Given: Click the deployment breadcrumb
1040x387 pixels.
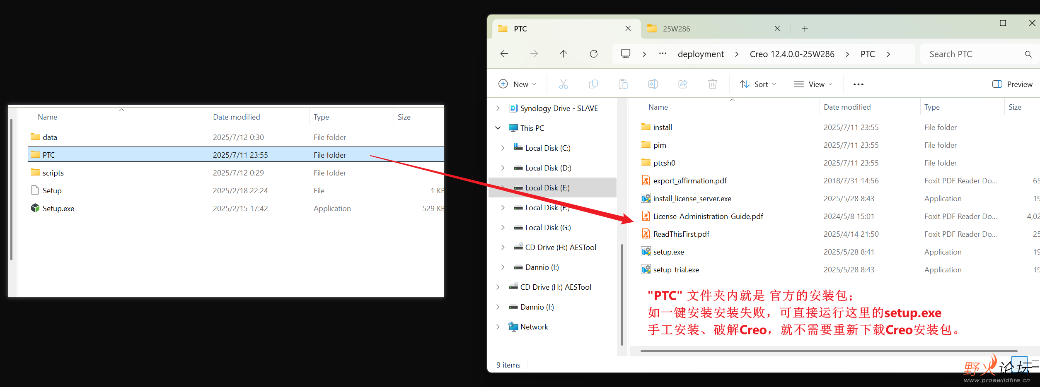Looking at the screenshot, I should [701, 54].
